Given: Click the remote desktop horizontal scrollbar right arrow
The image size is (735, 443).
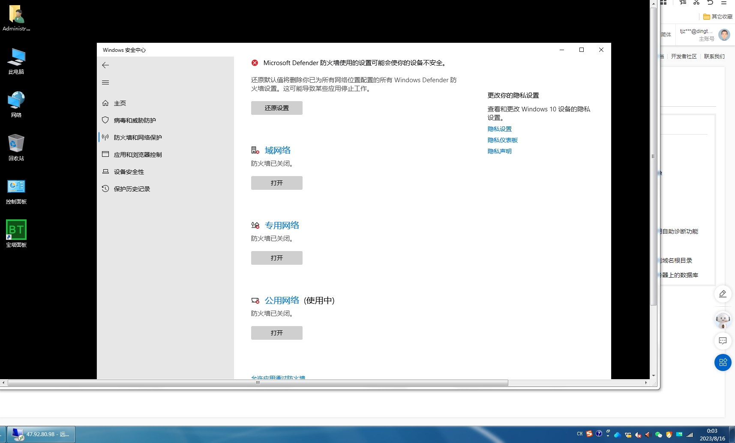Looking at the screenshot, I should 646,383.
